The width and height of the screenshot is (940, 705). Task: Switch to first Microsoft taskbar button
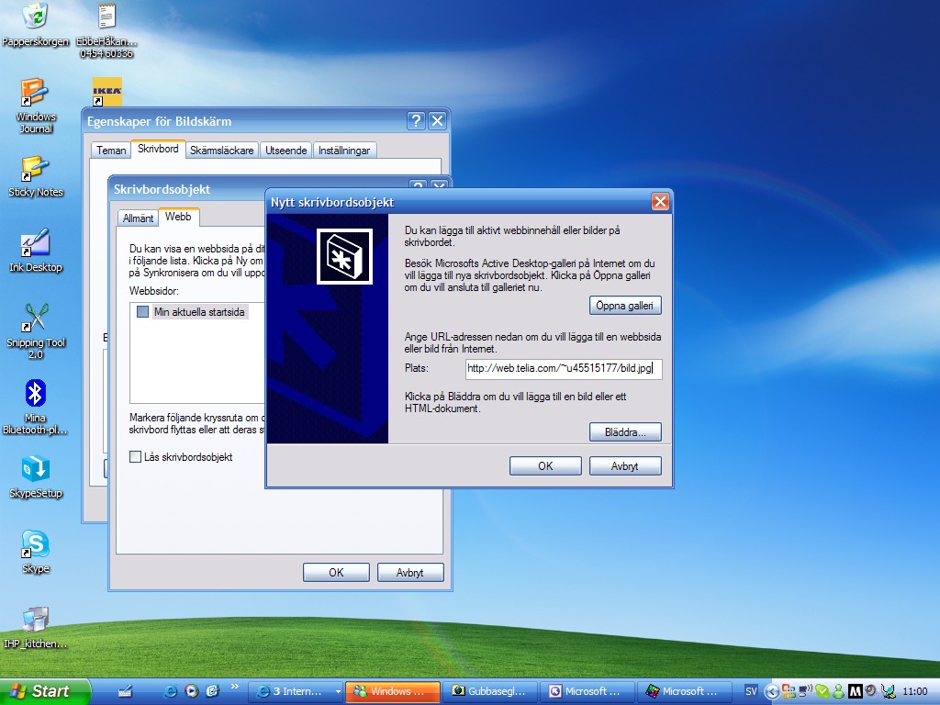(587, 691)
